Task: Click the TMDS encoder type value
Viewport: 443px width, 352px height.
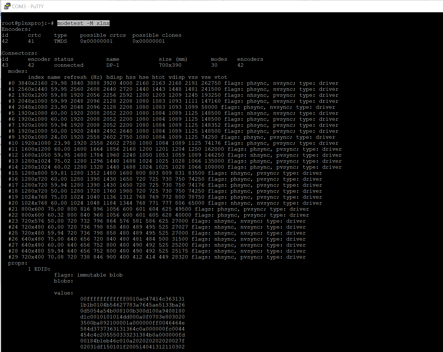Action: coord(60,41)
